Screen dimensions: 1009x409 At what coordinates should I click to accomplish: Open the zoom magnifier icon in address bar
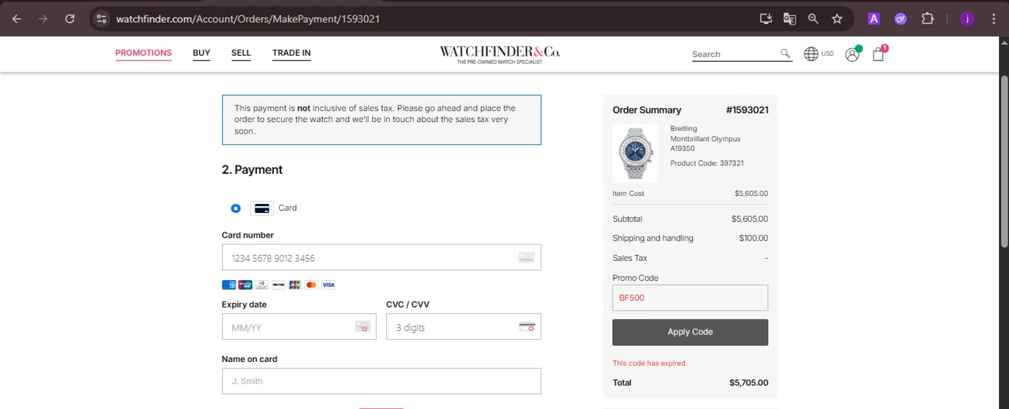[813, 19]
